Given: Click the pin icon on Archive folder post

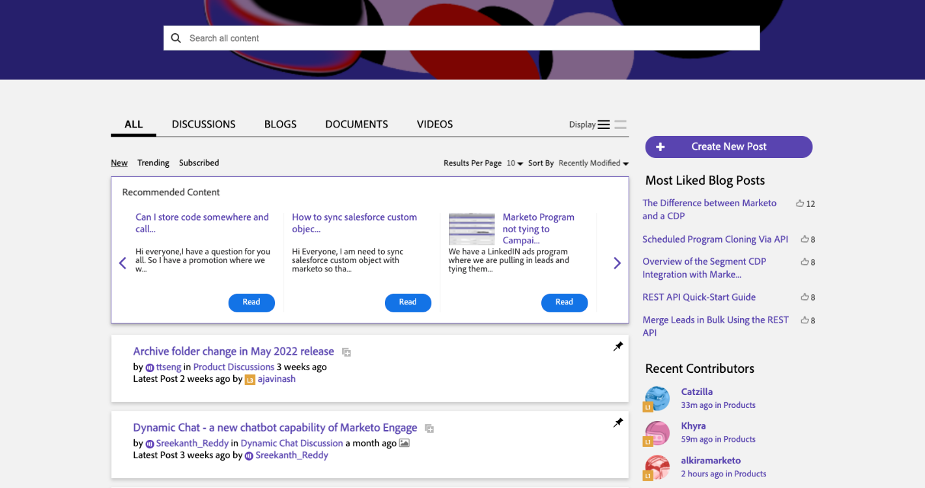Looking at the screenshot, I should (618, 347).
